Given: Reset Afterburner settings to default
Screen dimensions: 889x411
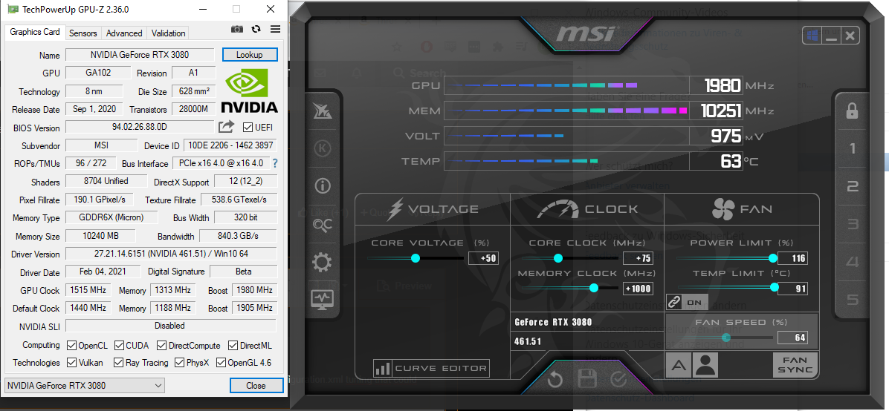Looking at the screenshot, I should 555,379.
